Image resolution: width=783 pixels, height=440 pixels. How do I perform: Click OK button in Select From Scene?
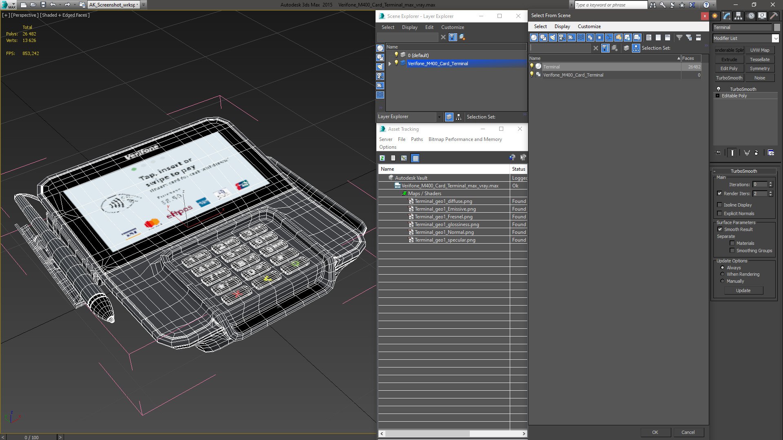[x=655, y=432]
